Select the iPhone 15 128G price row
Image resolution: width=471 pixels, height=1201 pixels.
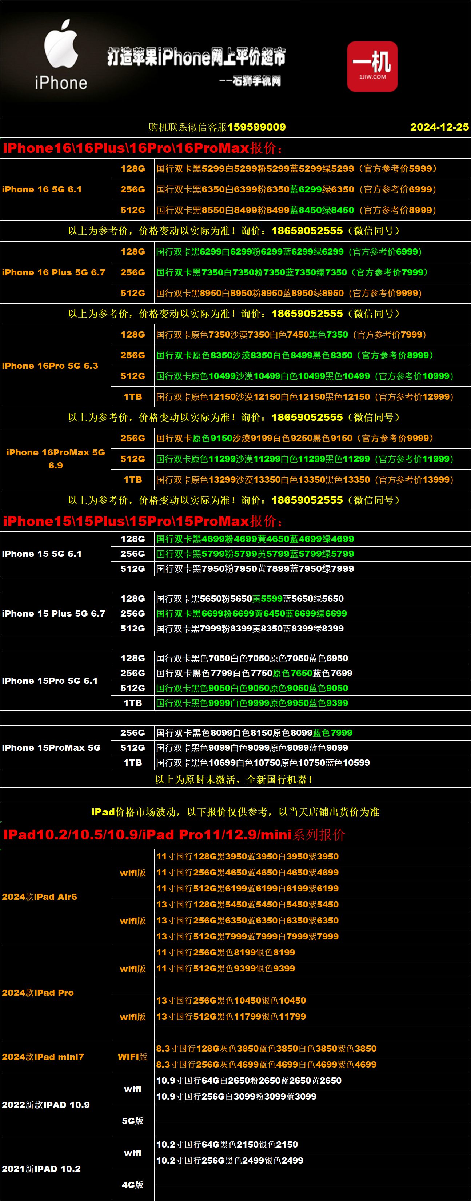coord(255,539)
